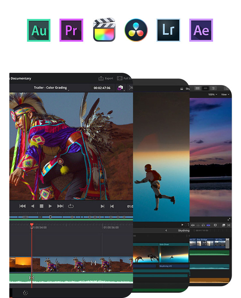Jump to last frame with skip-forward control
The image size is (241, 298).
click(x=60, y=206)
